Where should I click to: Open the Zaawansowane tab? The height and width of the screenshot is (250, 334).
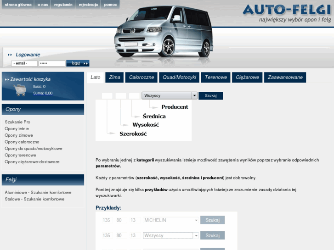coord(285,77)
